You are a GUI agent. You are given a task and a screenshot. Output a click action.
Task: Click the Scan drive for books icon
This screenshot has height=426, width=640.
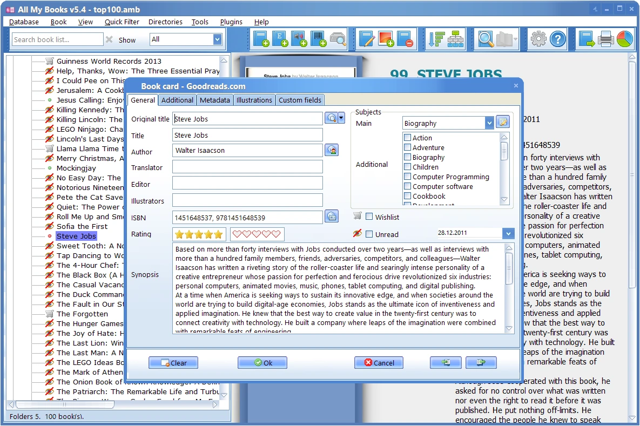pyautogui.click(x=338, y=39)
